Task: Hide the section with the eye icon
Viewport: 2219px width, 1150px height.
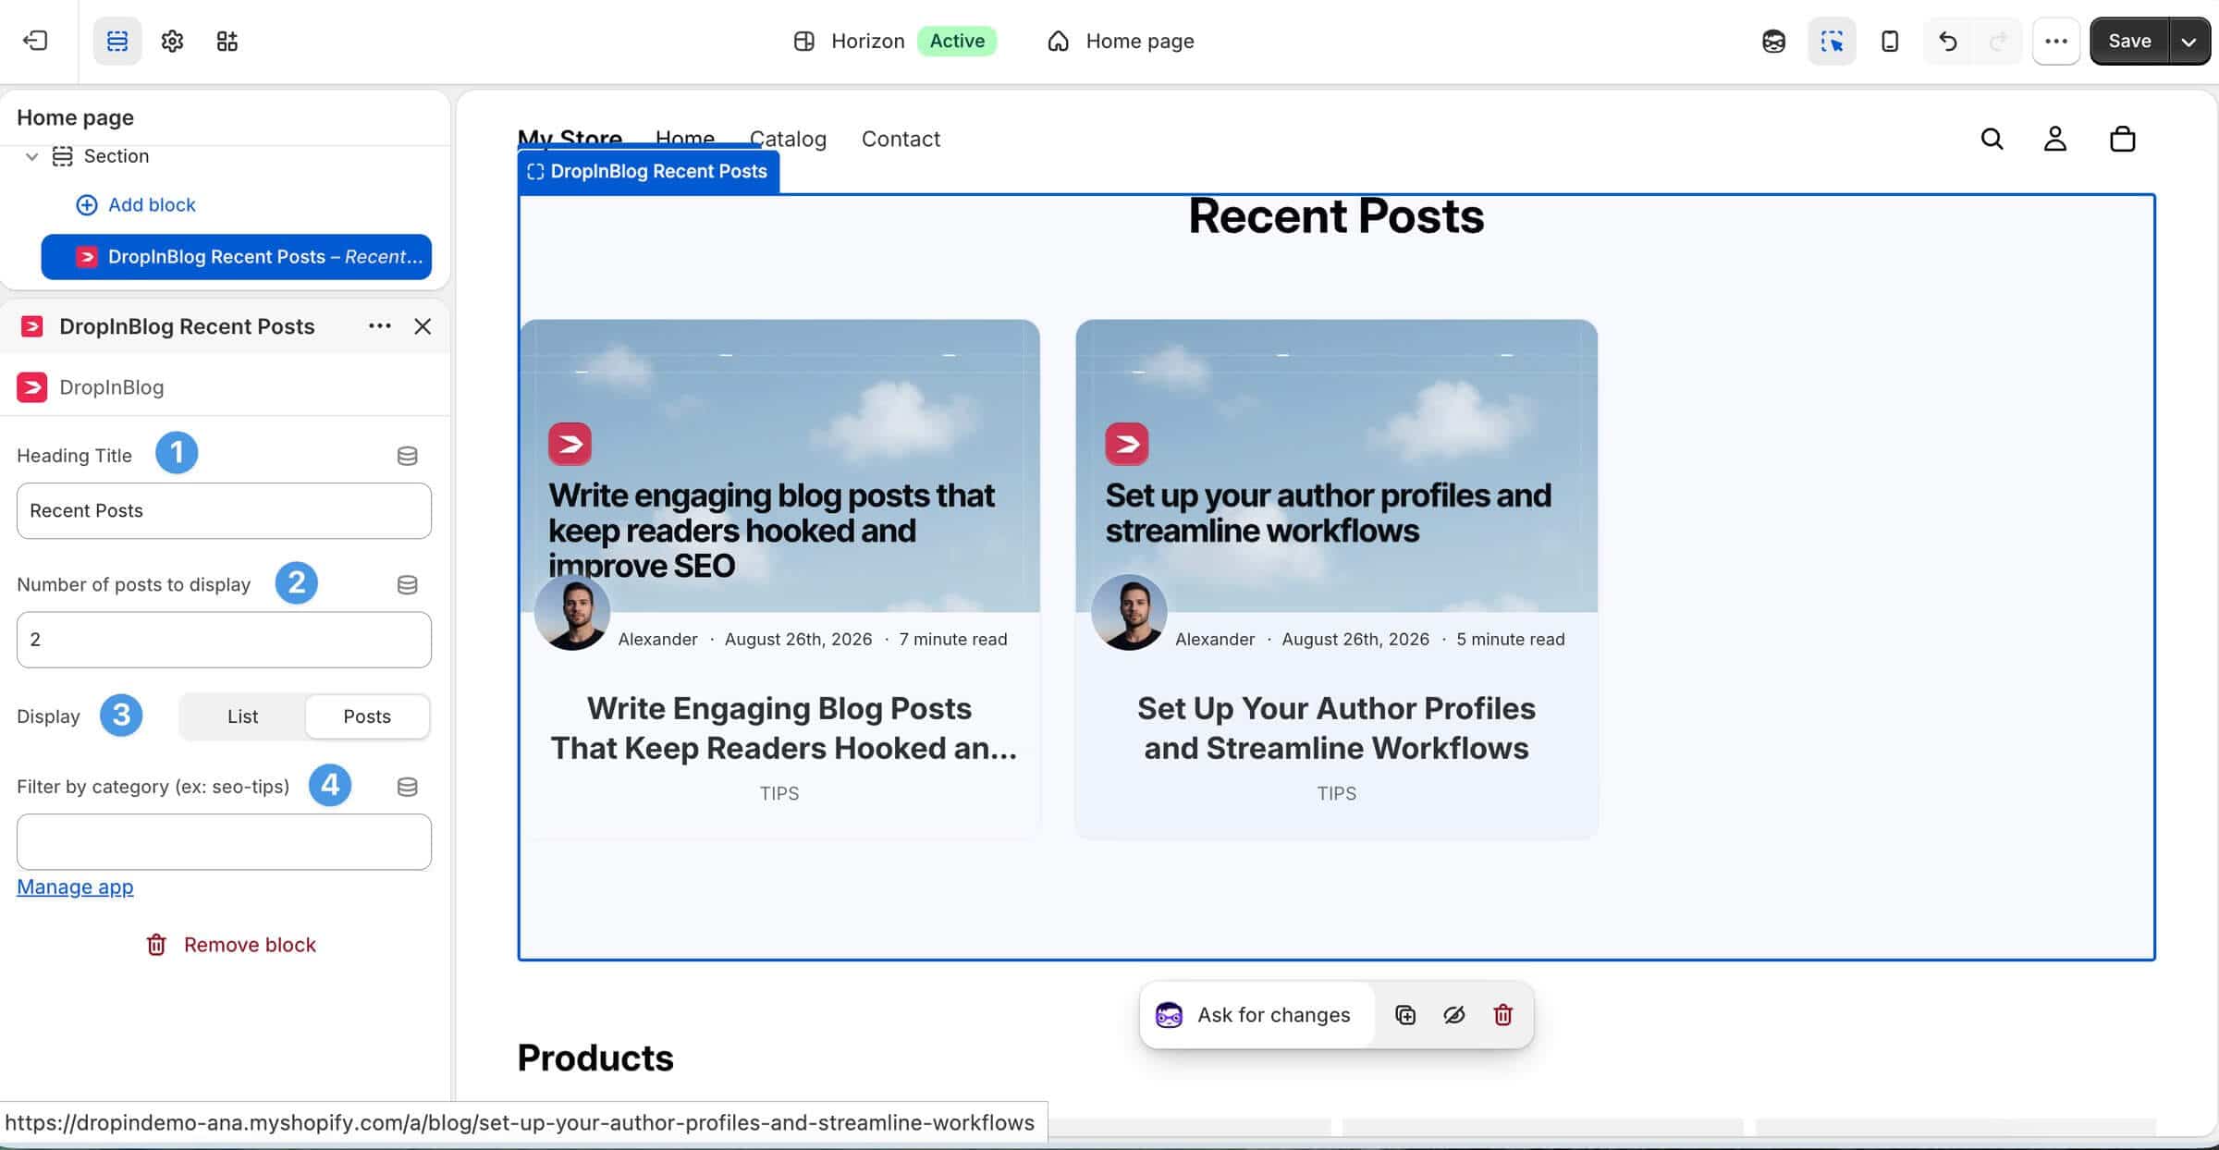Action: coord(1453,1014)
